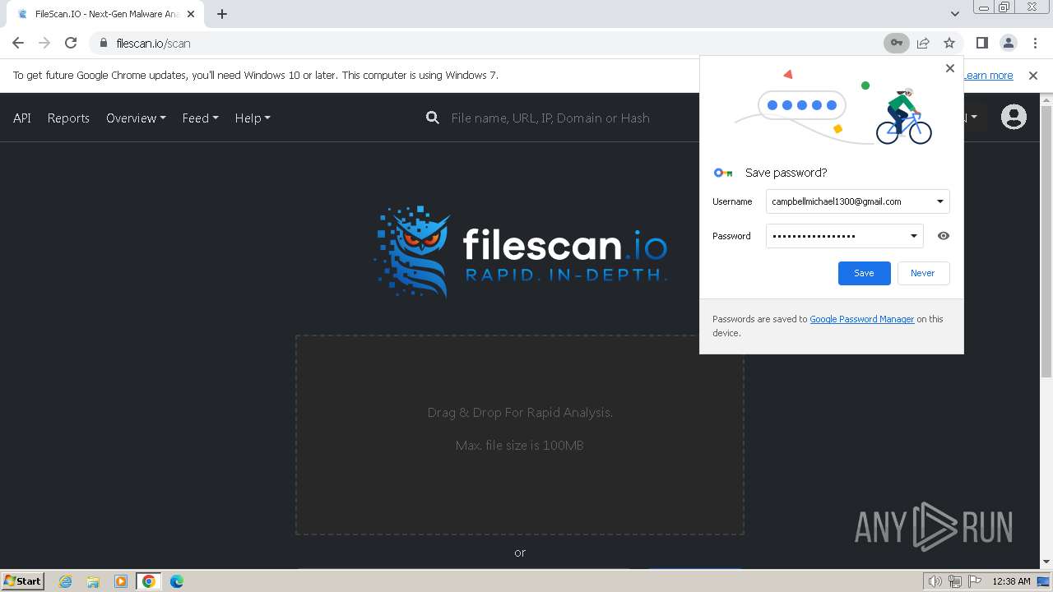Click the share page icon

pos(923,43)
